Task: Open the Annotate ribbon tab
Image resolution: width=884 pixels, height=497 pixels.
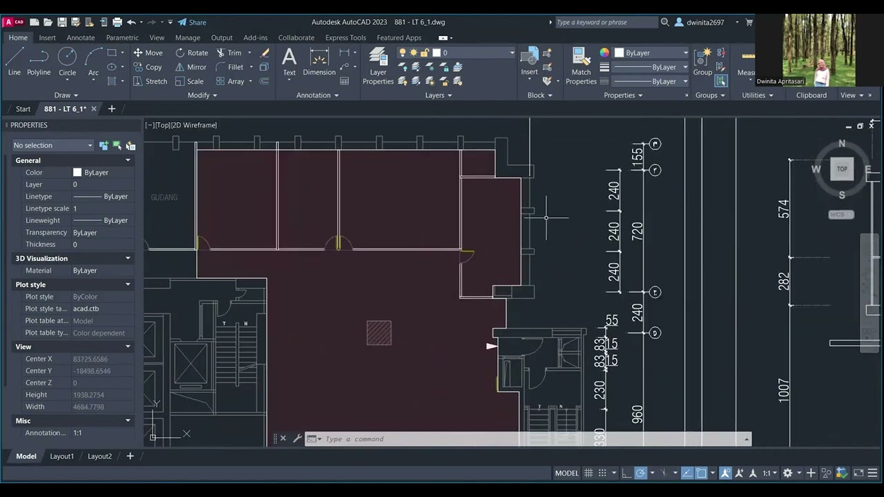Action: 81,37
